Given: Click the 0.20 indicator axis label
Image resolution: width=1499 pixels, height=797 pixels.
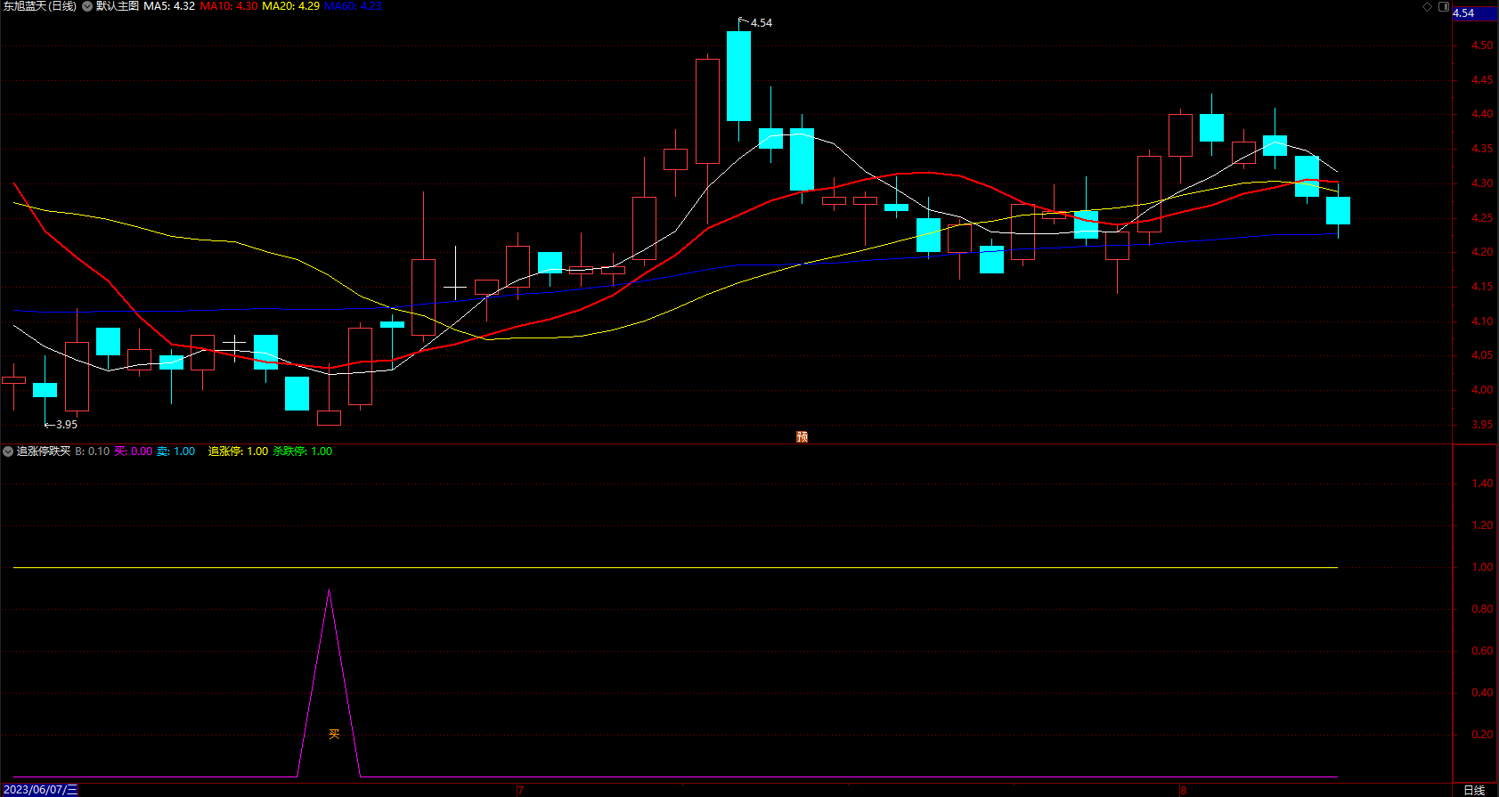Looking at the screenshot, I should 1482,735.
